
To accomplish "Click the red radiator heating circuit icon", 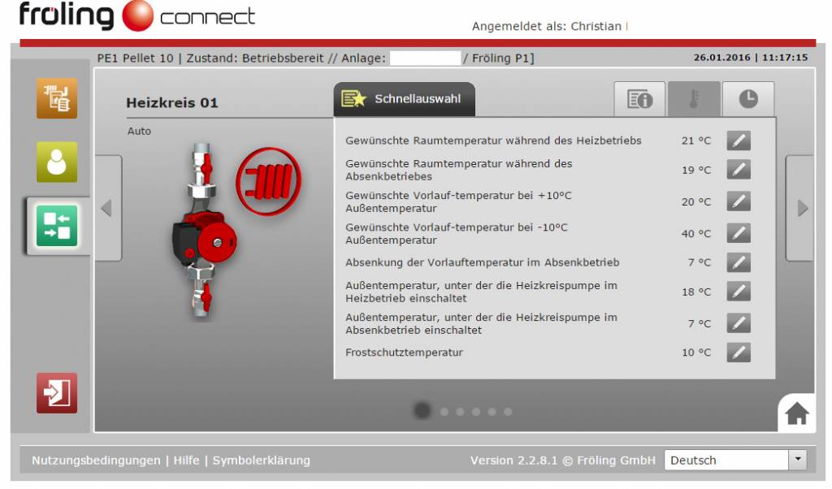I will click(268, 181).
